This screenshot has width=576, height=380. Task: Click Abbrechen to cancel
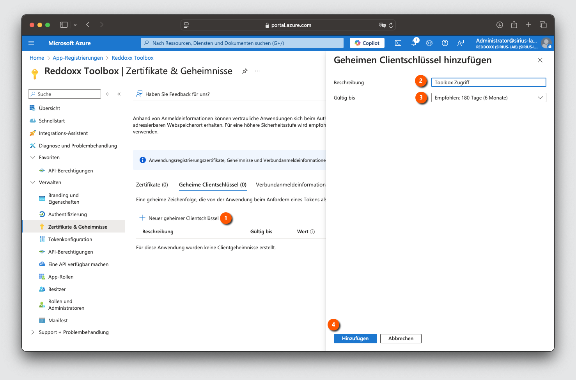click(401, 339)
